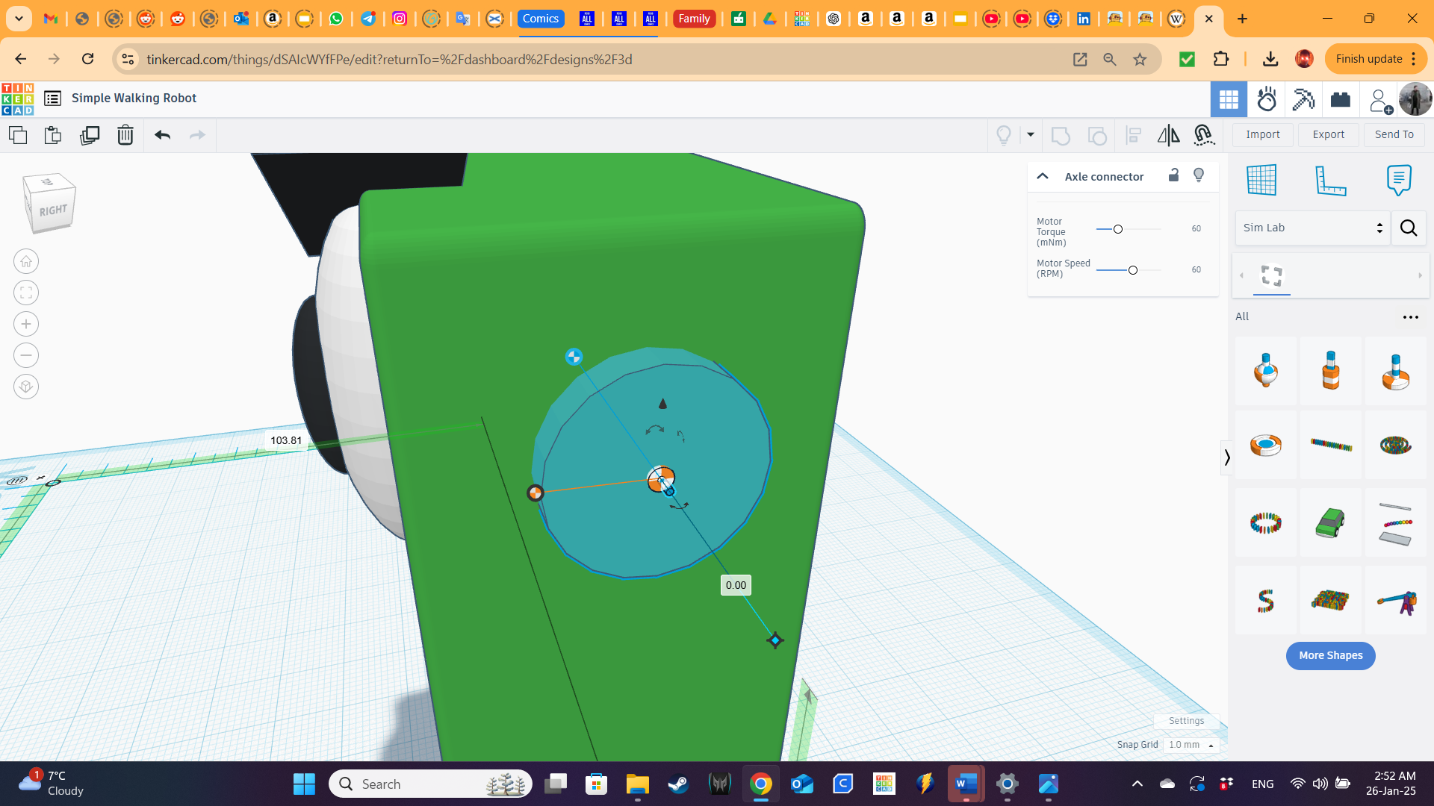This screenshot has width=1434, height=806.
Task: Collapse the Axle connector panel
Action: click(1043, 176)
